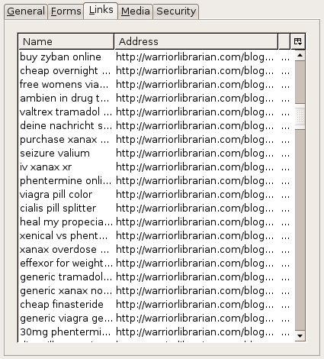Select the 'cheap overnight' link row
This screenshot has height=359, width=324.
coord(157,70)
